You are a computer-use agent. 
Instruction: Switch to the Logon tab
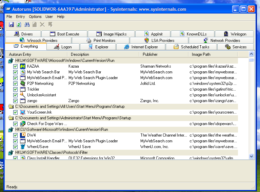[x=63, y=47]
